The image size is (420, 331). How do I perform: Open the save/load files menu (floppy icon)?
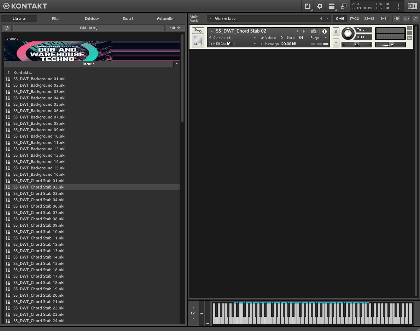pos(308,6)
